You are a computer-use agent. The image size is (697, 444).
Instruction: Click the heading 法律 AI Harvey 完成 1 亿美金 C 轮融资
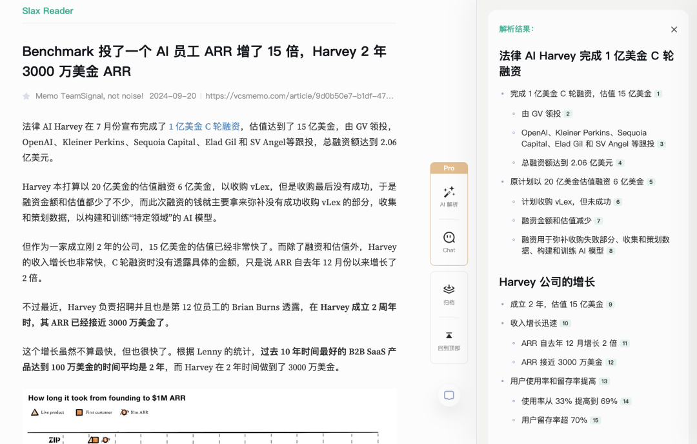tap(586, 63)
